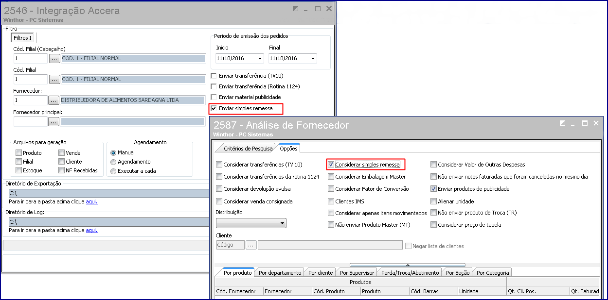Tick Considerar devolução avulsa
This screenshot has width=608, height=300.
[219, 189]
